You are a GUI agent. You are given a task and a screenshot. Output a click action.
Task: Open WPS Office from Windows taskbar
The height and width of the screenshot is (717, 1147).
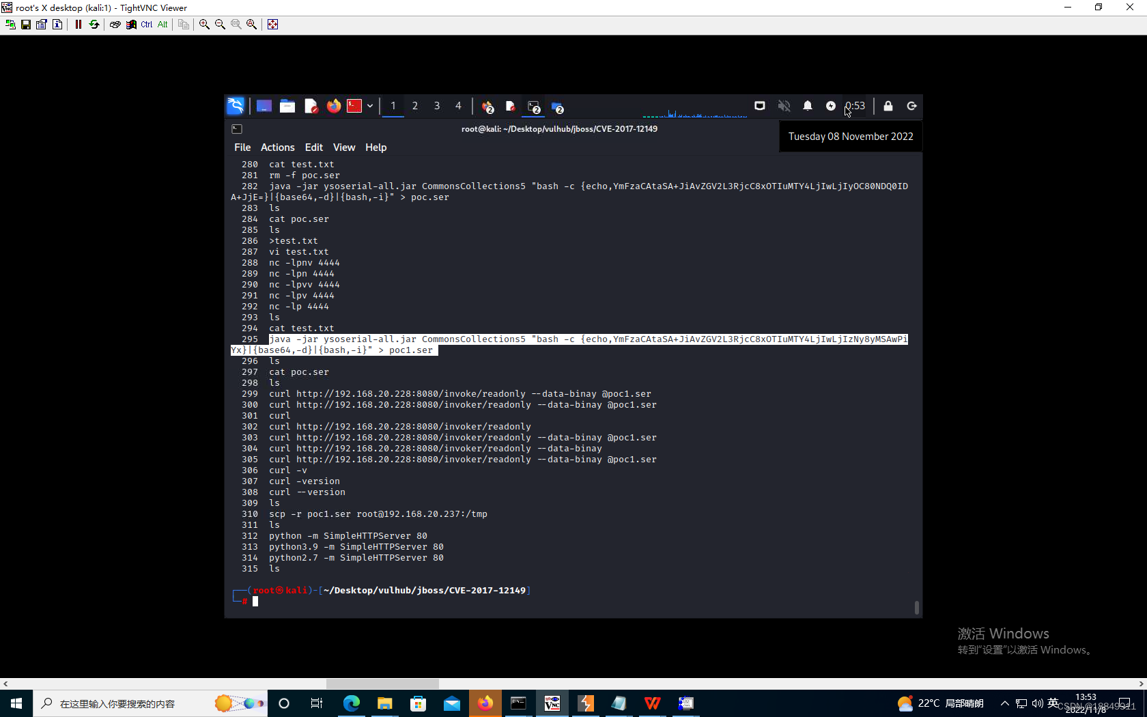point(653,703)
